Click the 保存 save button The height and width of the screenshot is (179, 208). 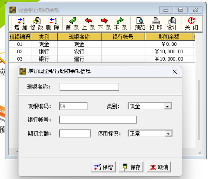(x=131, y=167)
